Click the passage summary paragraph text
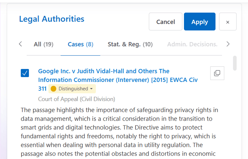This screenshot has width=248, height=159. pyautogui.click(x=120, y=132)
